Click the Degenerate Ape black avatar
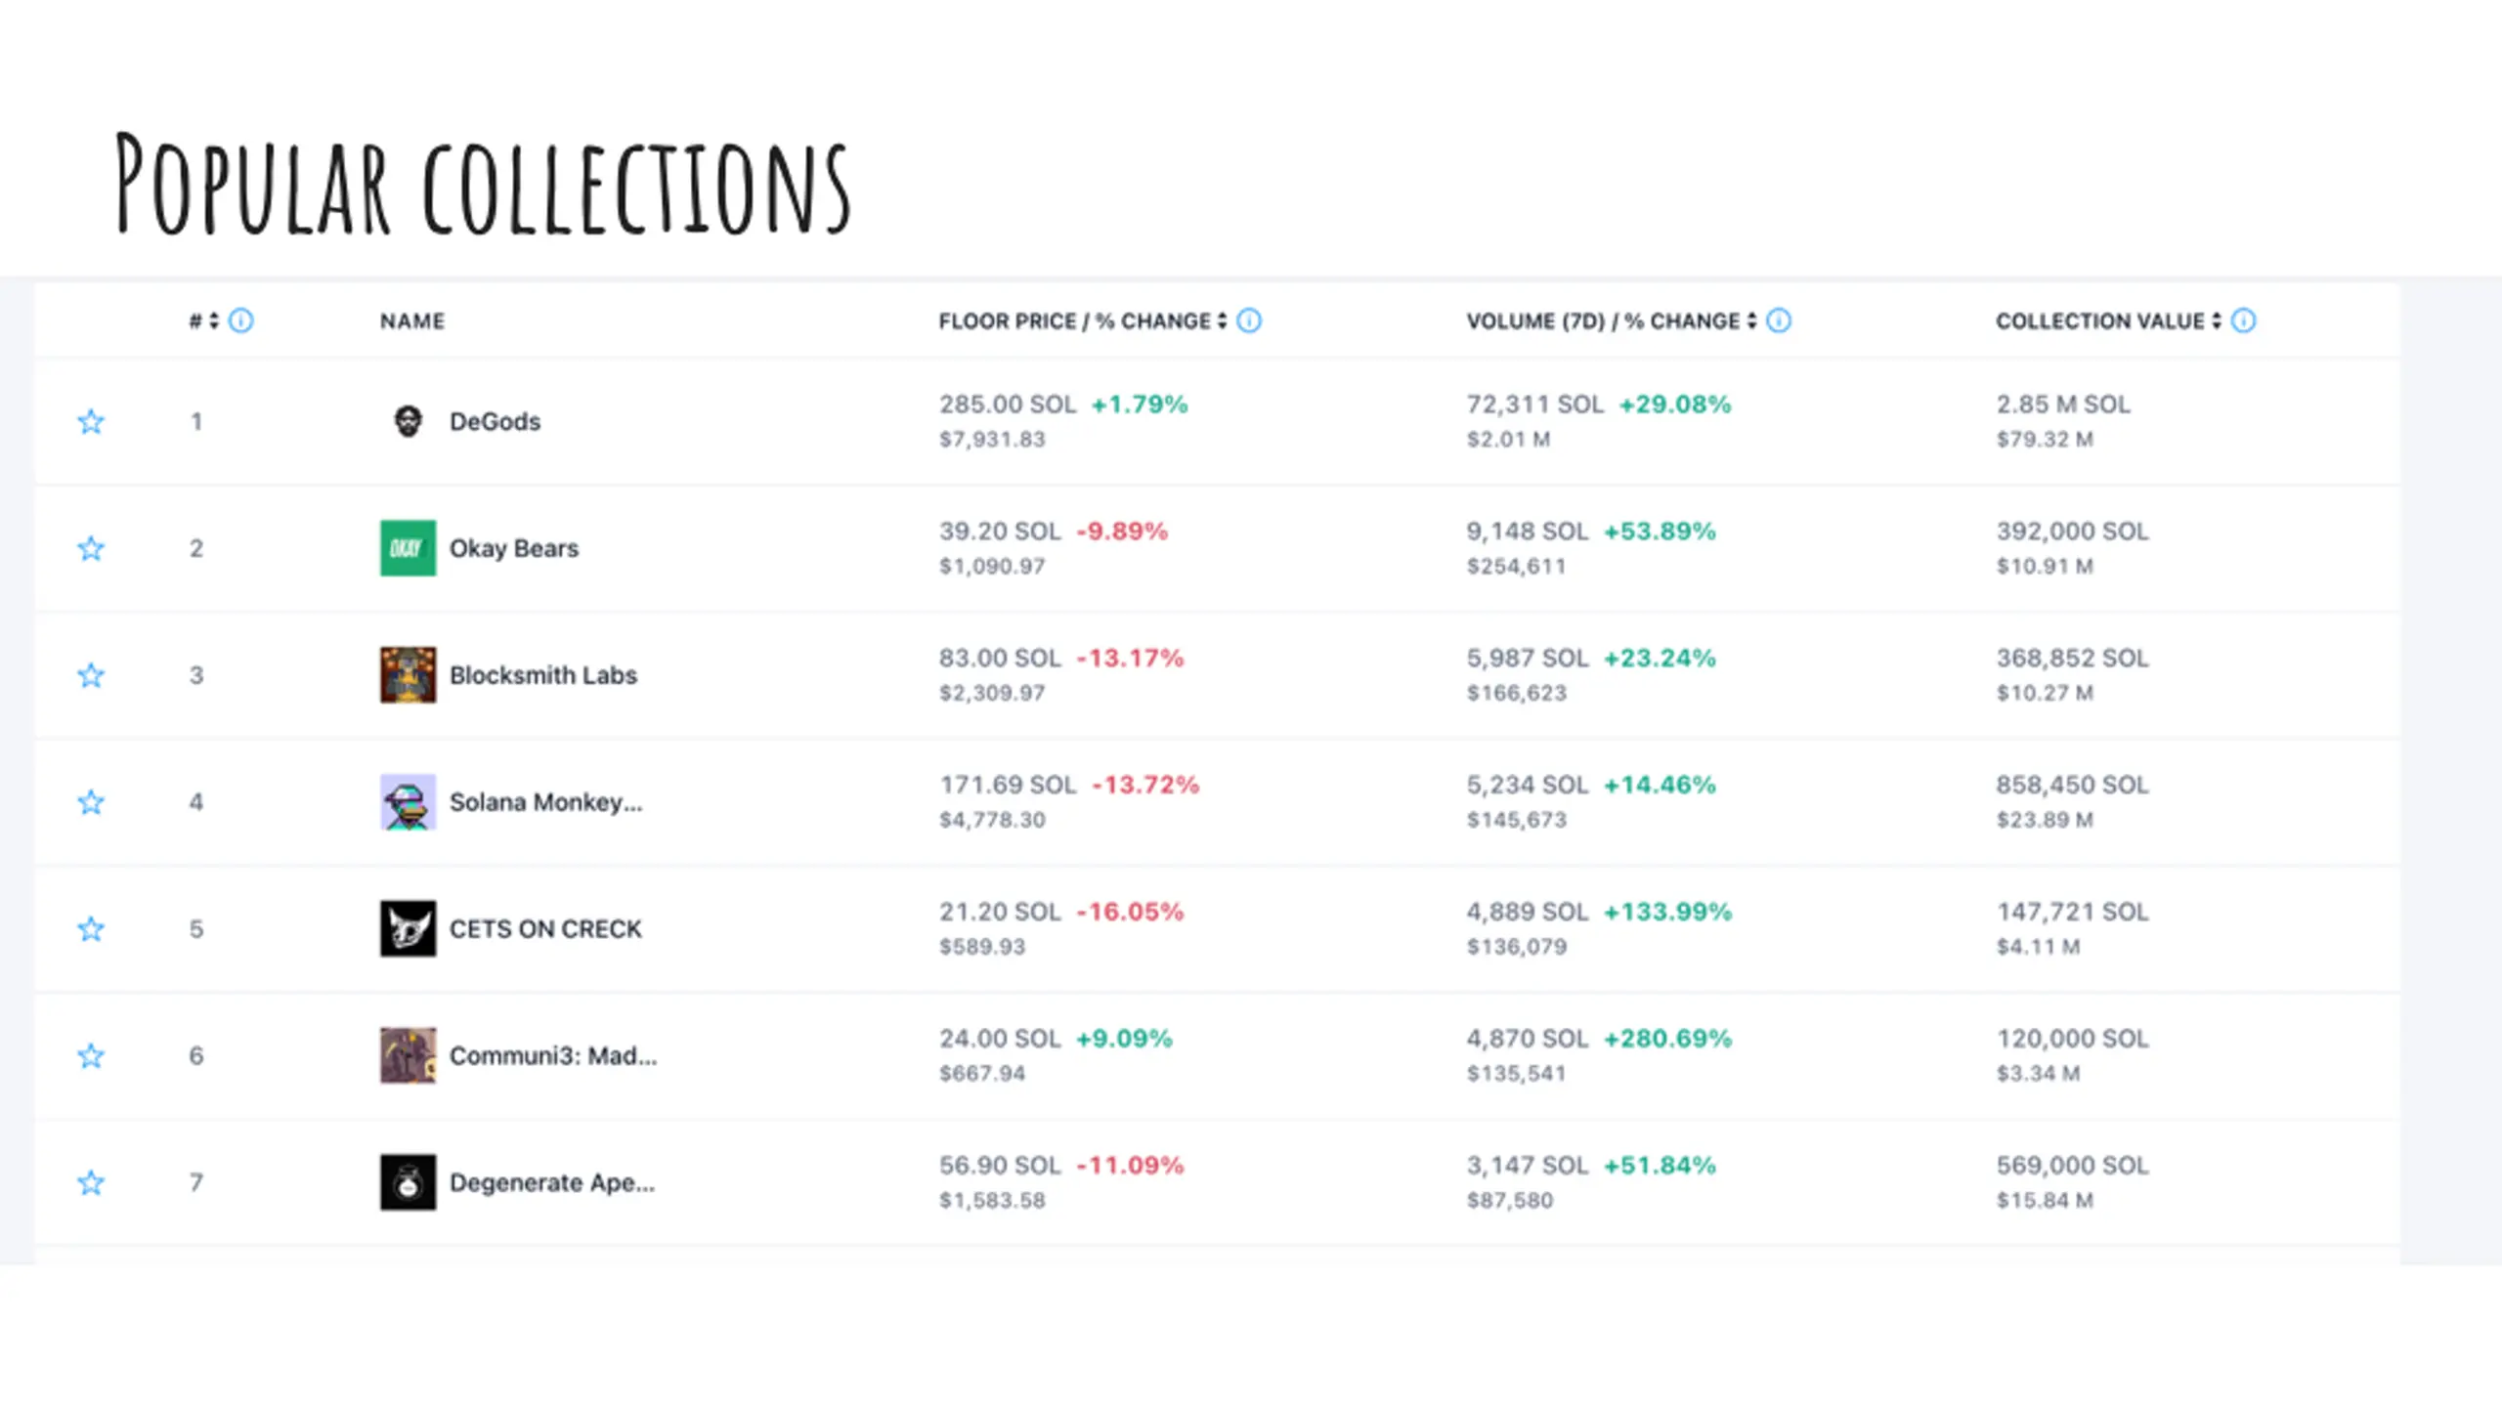2502x1407 pixels. pos(408,1182)
